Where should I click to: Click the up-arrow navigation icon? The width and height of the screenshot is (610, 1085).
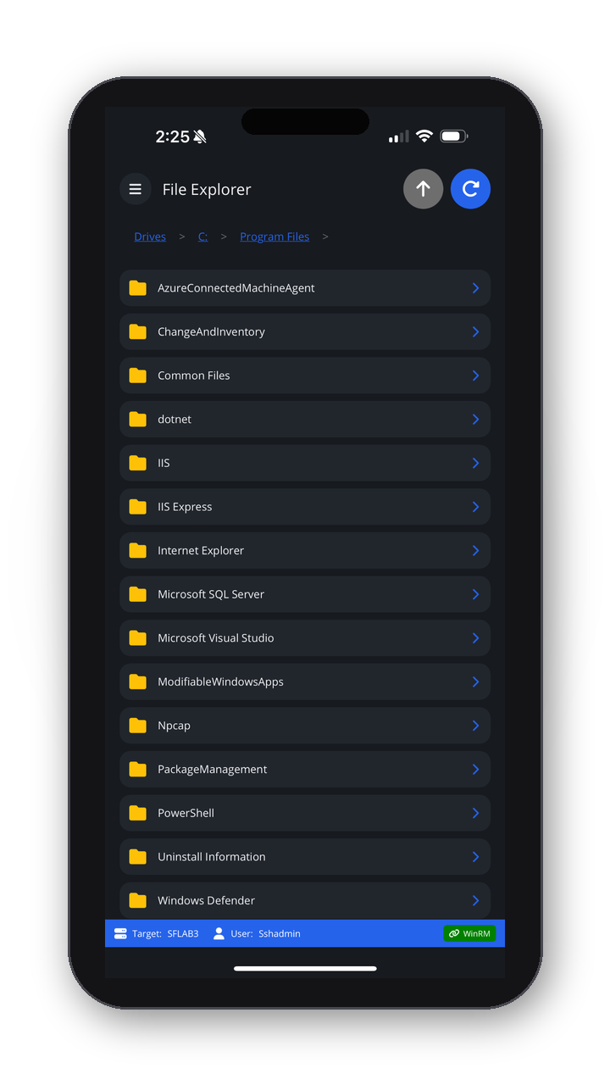coord(423,188)
